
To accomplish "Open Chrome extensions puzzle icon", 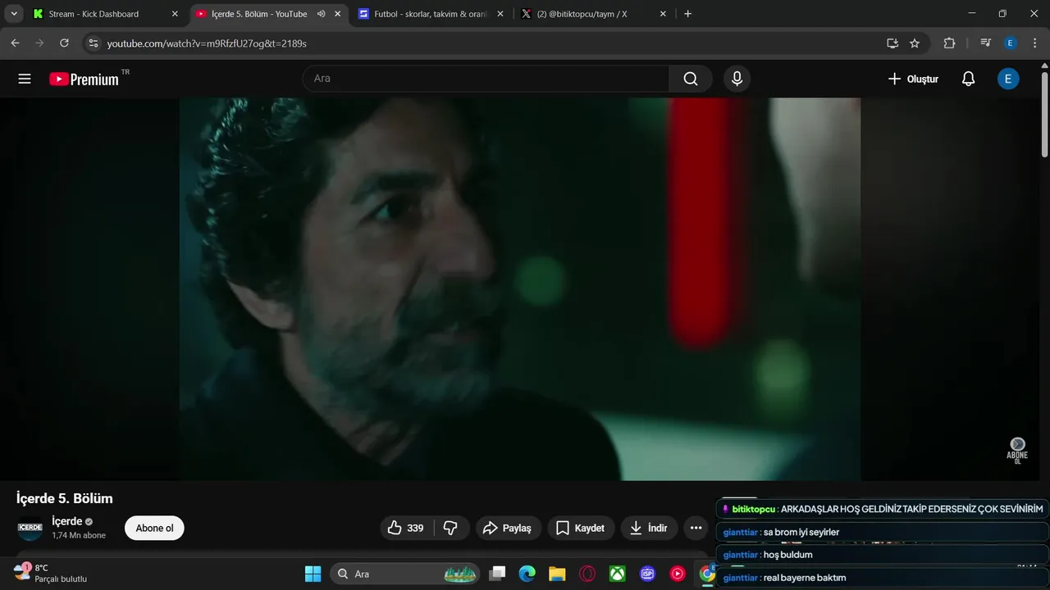I will (949, 43).
